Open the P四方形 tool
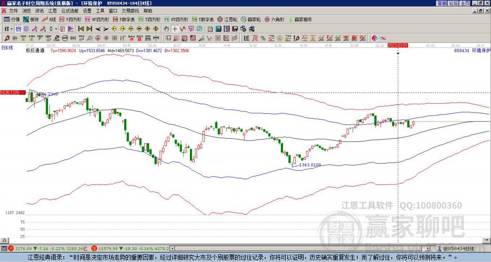Image resolution: width=491 pixels, height=262 pixels. pos(71,19)
